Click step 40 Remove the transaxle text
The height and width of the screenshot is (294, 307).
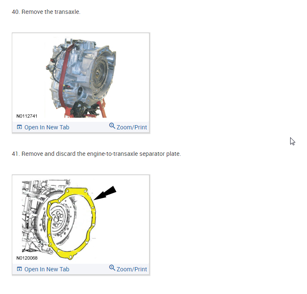[x=46, y=12]
